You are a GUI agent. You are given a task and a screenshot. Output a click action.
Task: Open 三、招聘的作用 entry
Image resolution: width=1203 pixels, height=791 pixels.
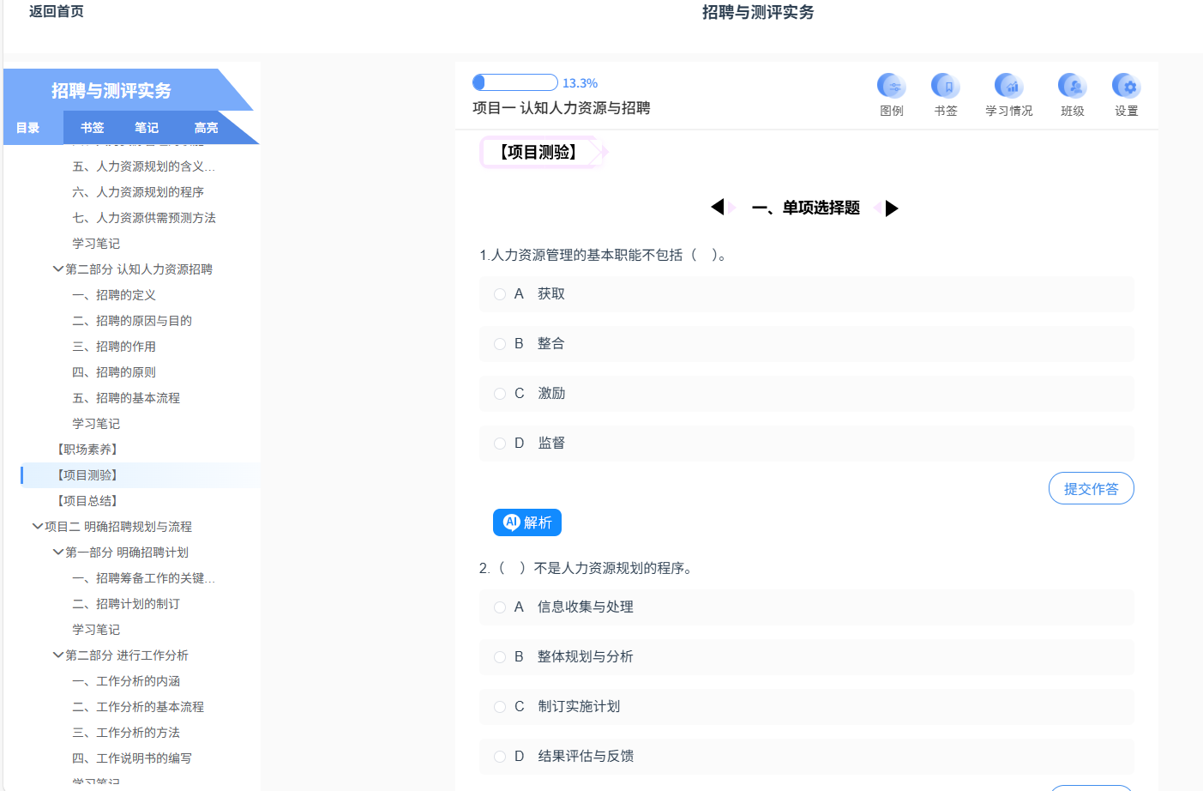point(114,347)
